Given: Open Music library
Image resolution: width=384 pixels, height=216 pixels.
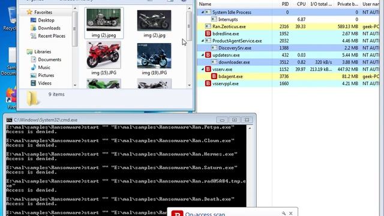Looking at the screenshot, I should point(44,67).
